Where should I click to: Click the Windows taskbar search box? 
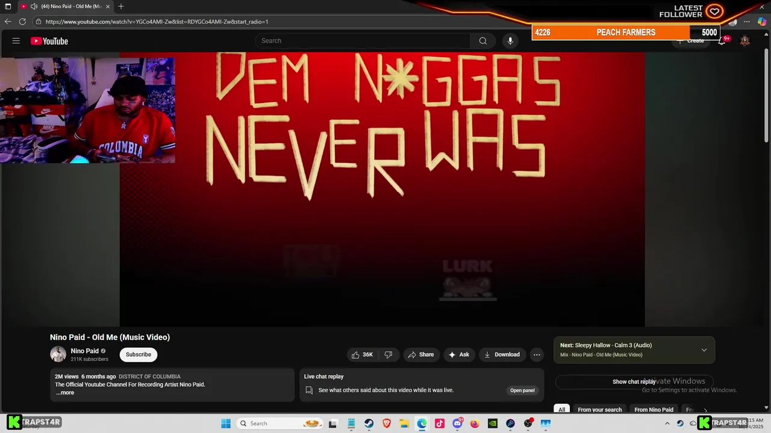coord(279,423)
